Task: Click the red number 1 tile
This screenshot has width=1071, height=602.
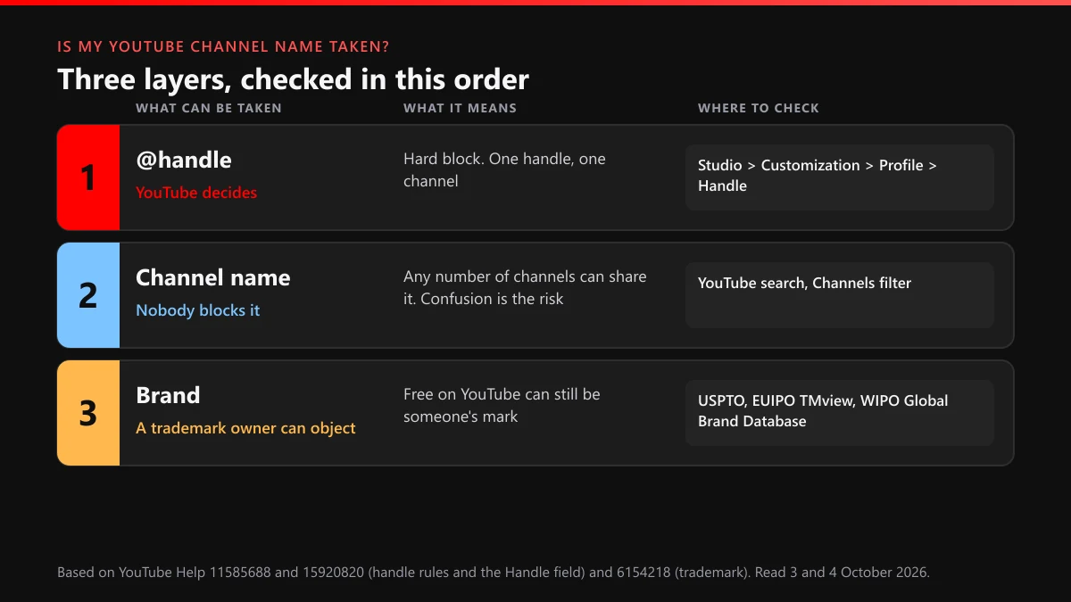Action: (x=88, y=177)
